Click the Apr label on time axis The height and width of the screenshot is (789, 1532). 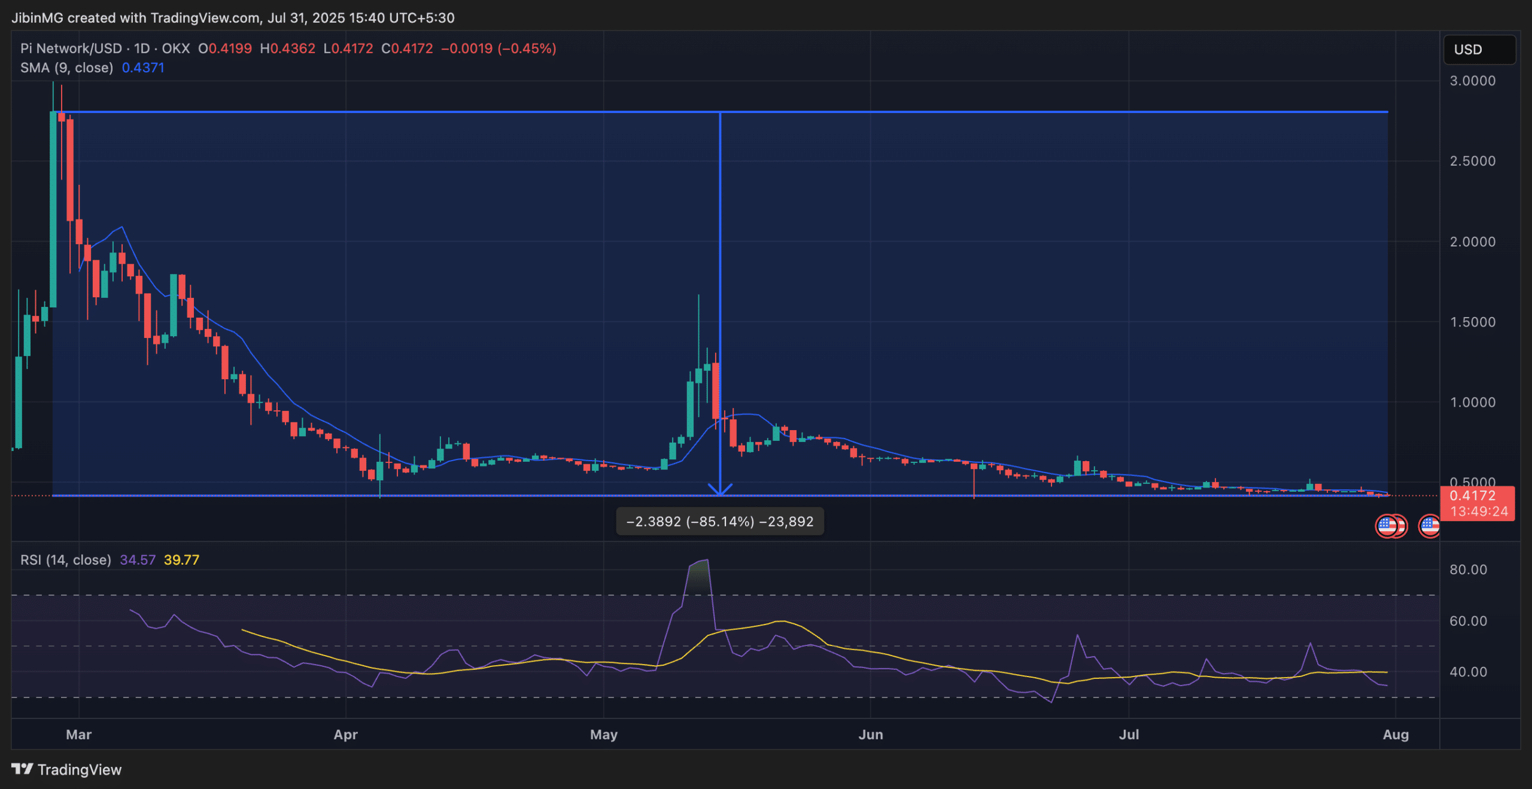[x=345, y=735]
